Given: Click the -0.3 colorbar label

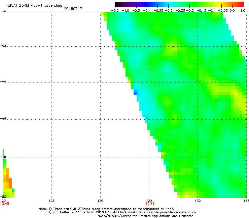Looking at the screenshot, I should 169,11.
